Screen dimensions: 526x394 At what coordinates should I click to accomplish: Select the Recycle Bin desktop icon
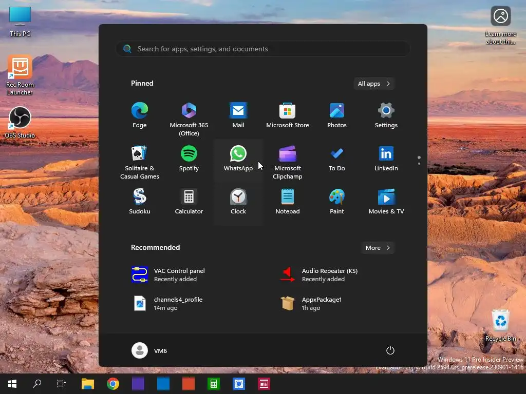500,325
